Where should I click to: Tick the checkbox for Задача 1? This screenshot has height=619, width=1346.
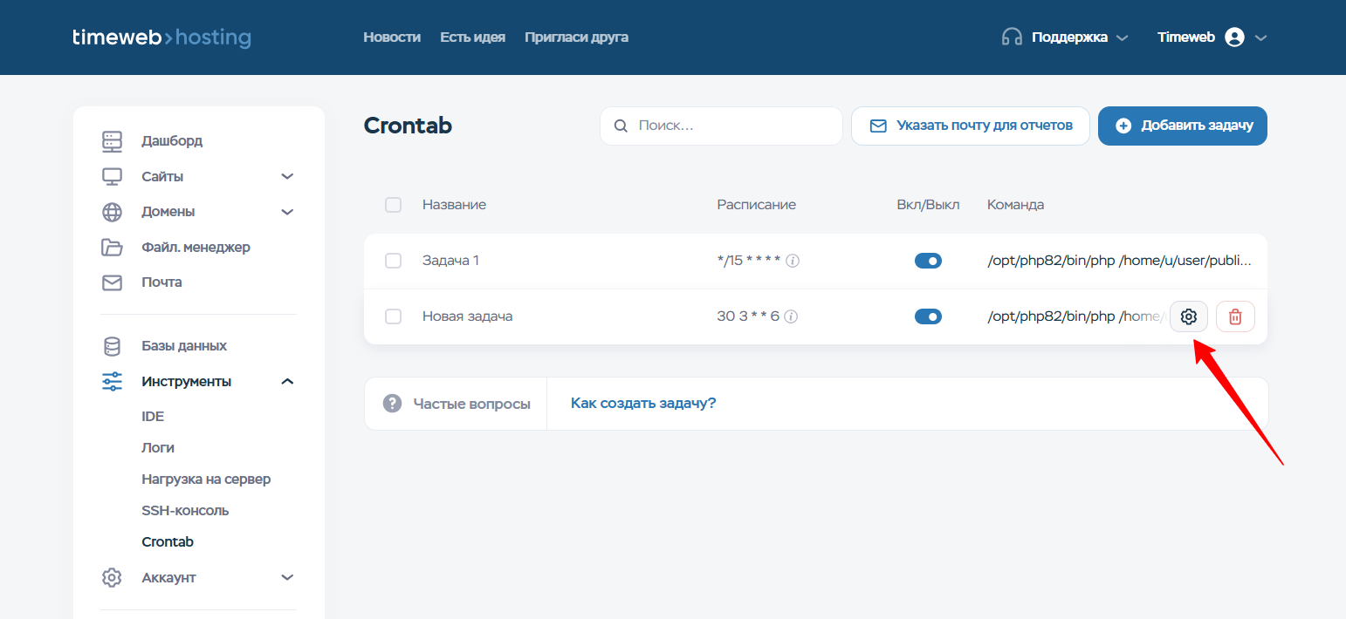393,261
